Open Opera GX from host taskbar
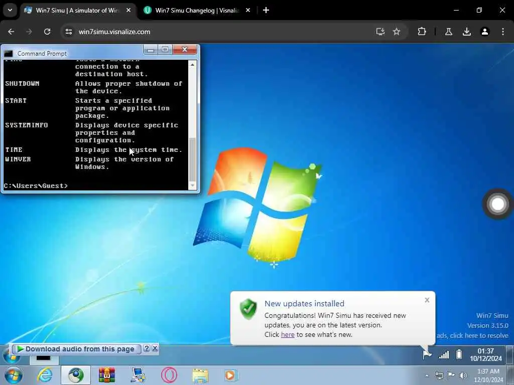514x385 pixels. [169, 375]
